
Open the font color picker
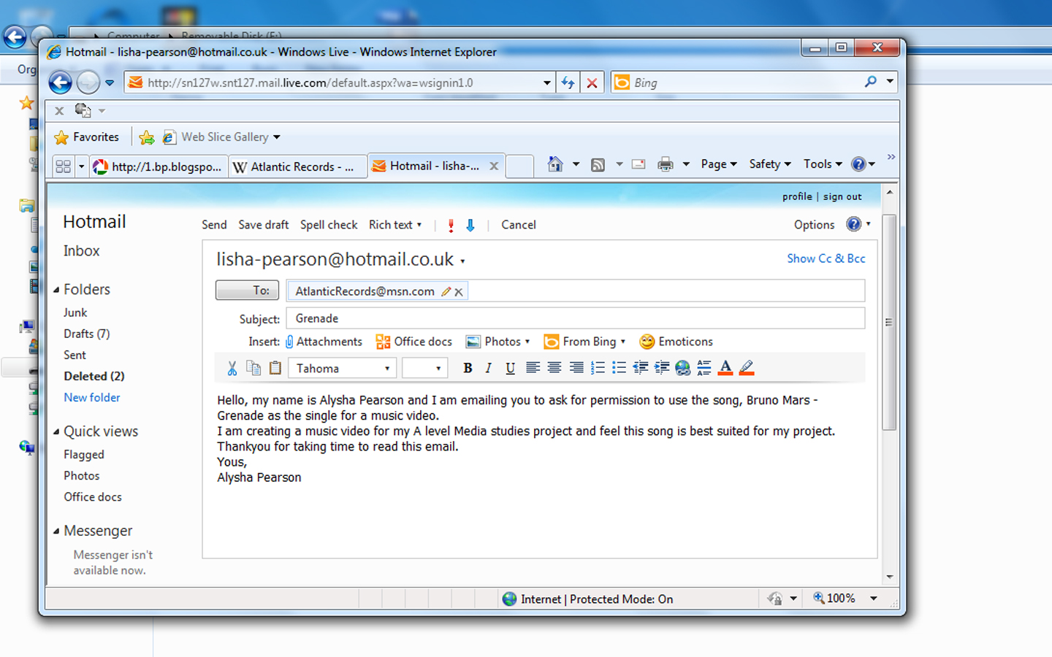[x=725, y=368]
